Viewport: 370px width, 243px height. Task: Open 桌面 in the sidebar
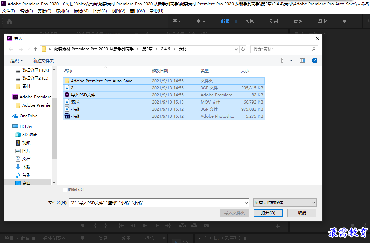click(x=23, y=183)
